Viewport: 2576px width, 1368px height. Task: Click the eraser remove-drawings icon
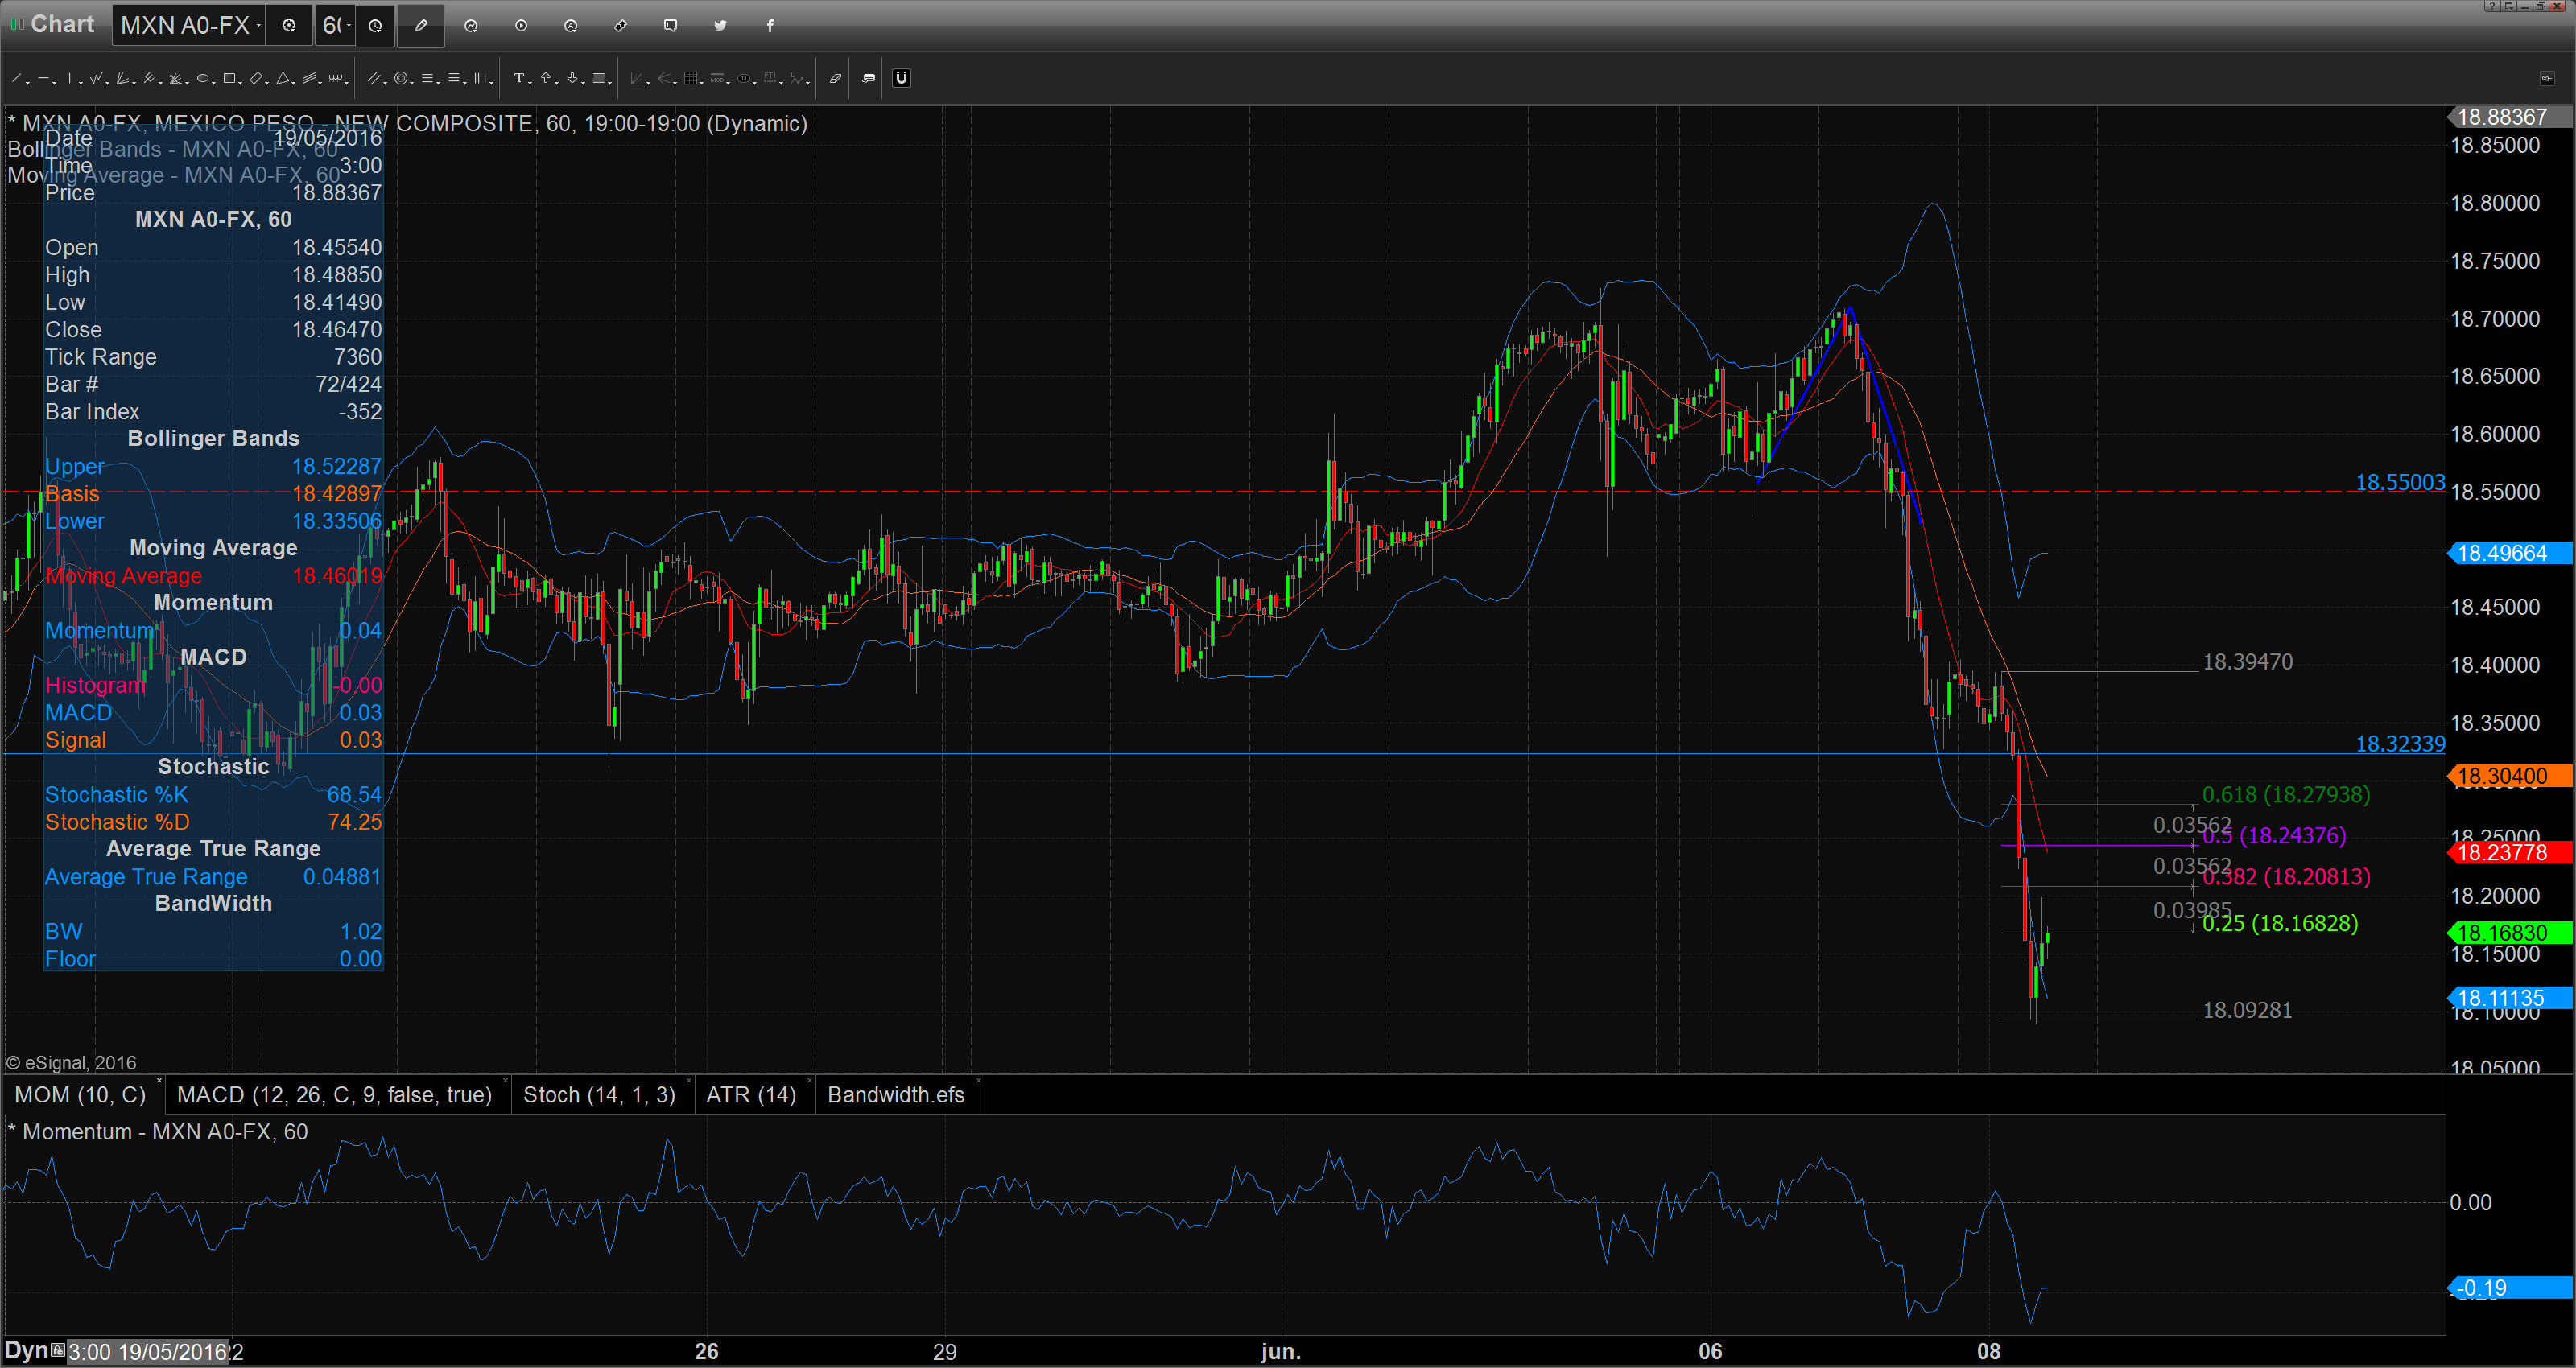coord(835,78)
